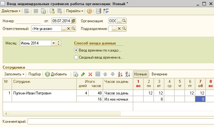The width and height of the screenshot is (214, 127).
Task: Sort employees ascending with А-Я icon
Action: (x=120, y=74)
